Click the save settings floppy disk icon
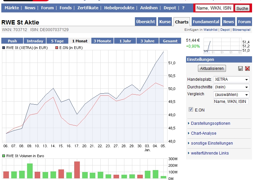This screenshot has height=180, width=255. (x=240, y=68)
